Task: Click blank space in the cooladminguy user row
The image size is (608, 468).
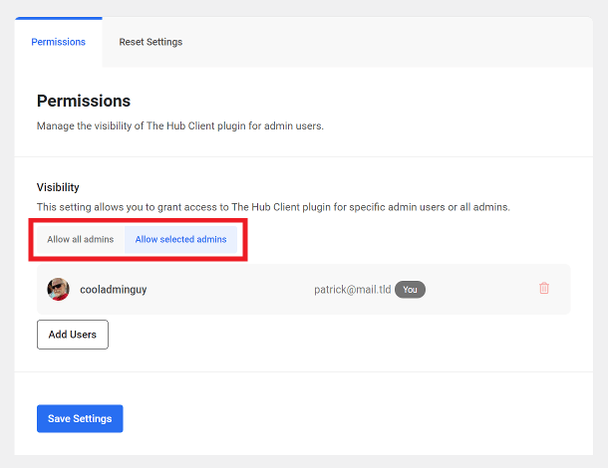Action: 229,290
